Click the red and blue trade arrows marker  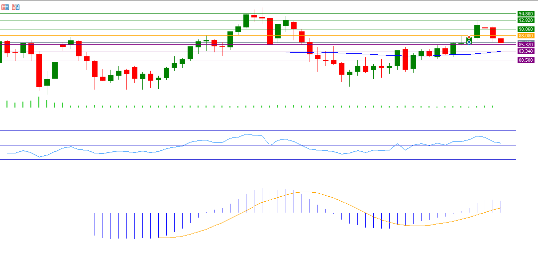tap(469, 40)
